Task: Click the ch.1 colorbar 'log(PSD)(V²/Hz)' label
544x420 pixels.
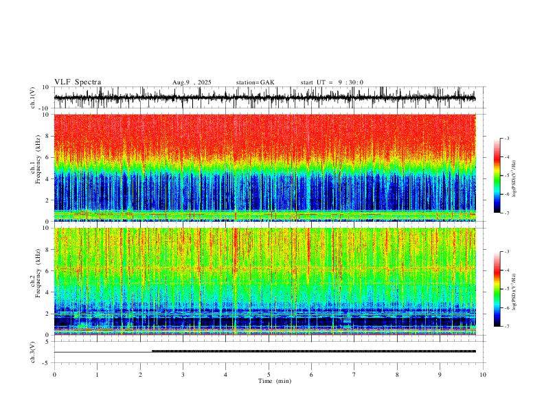Action: 514,178
